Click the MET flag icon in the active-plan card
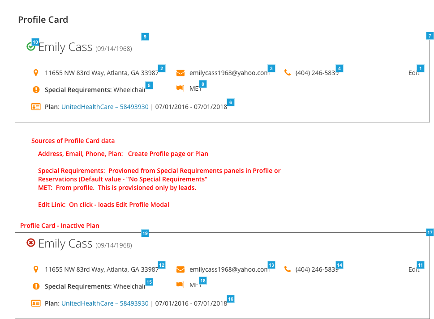Viewport: 434px width, 319px height. click(180, 88)
